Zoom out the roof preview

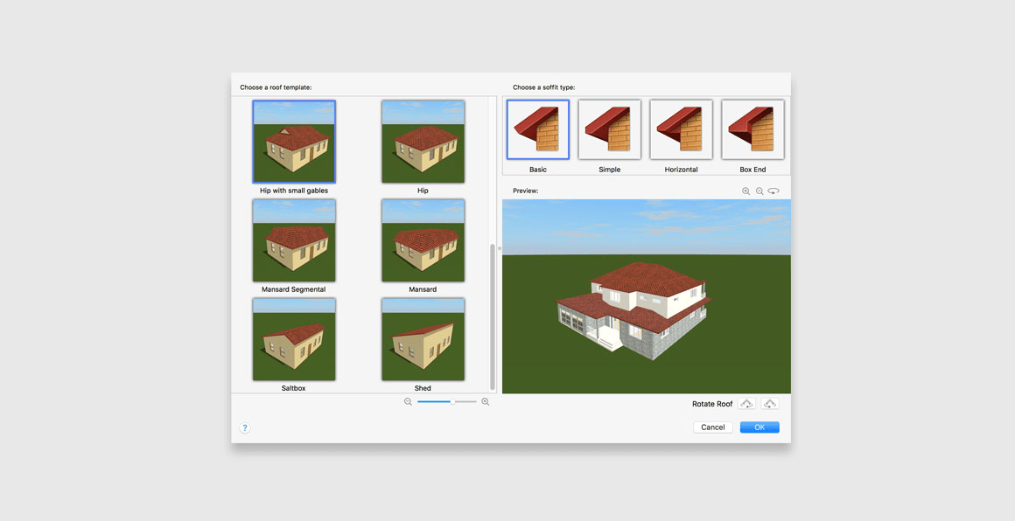pyautogui.click(x=759, y=191)
